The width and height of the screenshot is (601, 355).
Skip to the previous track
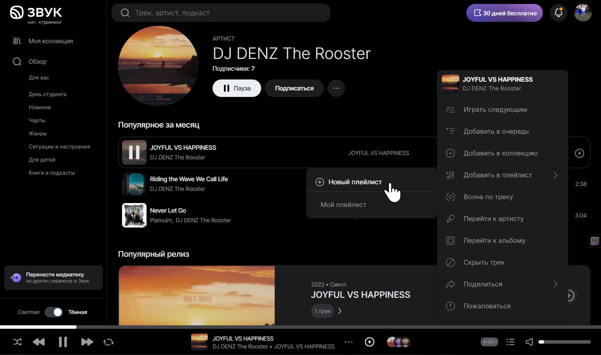(x=39, y=342)
